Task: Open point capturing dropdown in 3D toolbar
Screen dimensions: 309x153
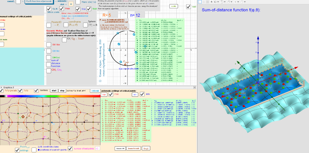Action: pyautogui.click(x=218, y=2)
